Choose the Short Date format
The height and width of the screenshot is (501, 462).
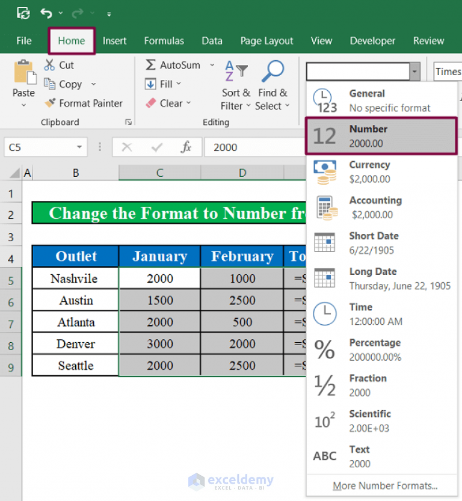click(x=382, y=243)
